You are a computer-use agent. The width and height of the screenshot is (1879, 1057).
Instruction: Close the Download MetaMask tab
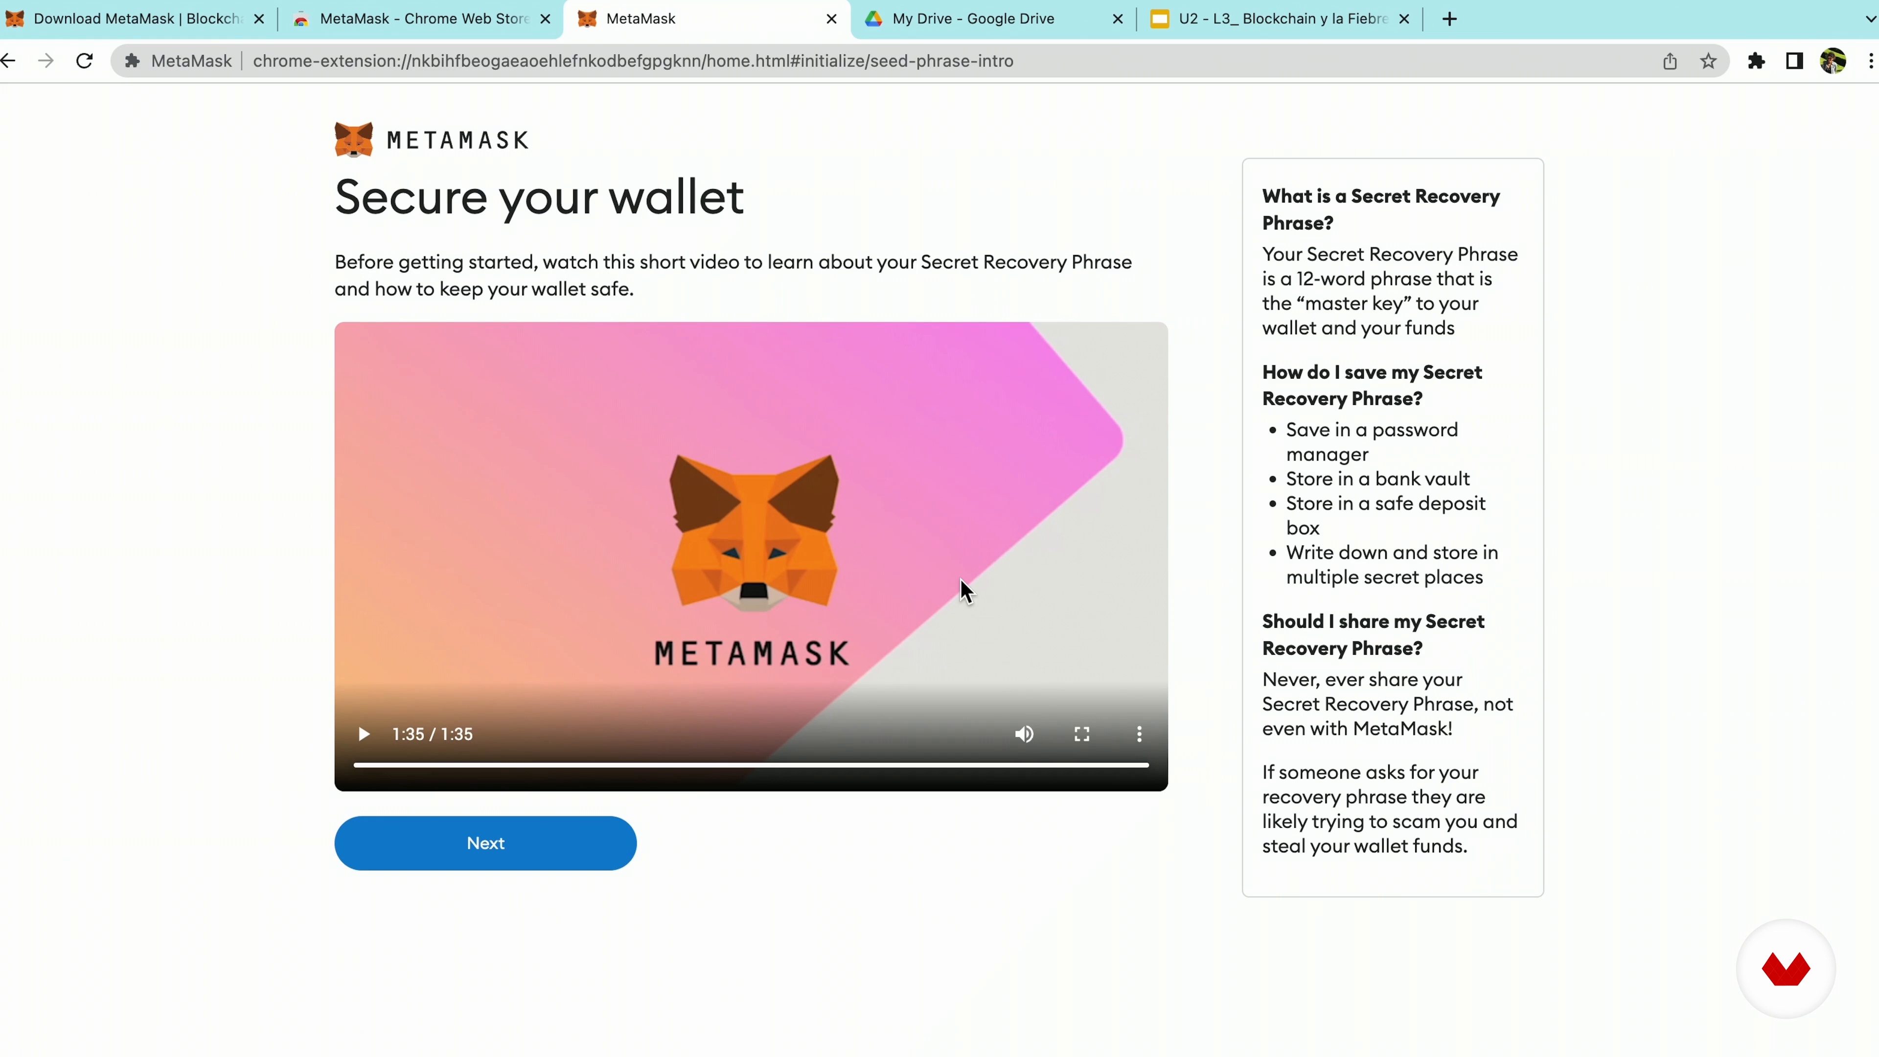coord(259,19)
